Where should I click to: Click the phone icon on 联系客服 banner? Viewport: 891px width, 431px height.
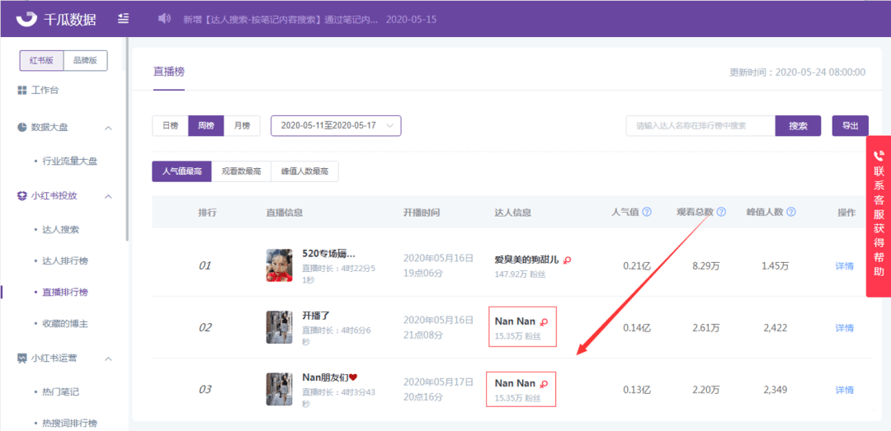click(x=879, y=153)
